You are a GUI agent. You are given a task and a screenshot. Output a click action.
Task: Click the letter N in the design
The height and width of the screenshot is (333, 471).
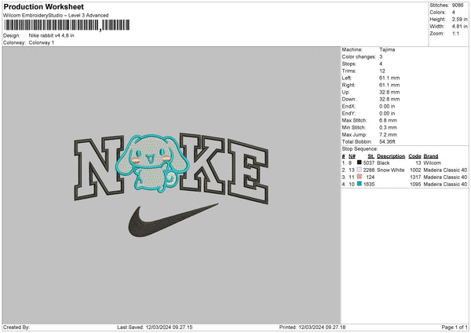pyautogui.click(x=99, y=168)
